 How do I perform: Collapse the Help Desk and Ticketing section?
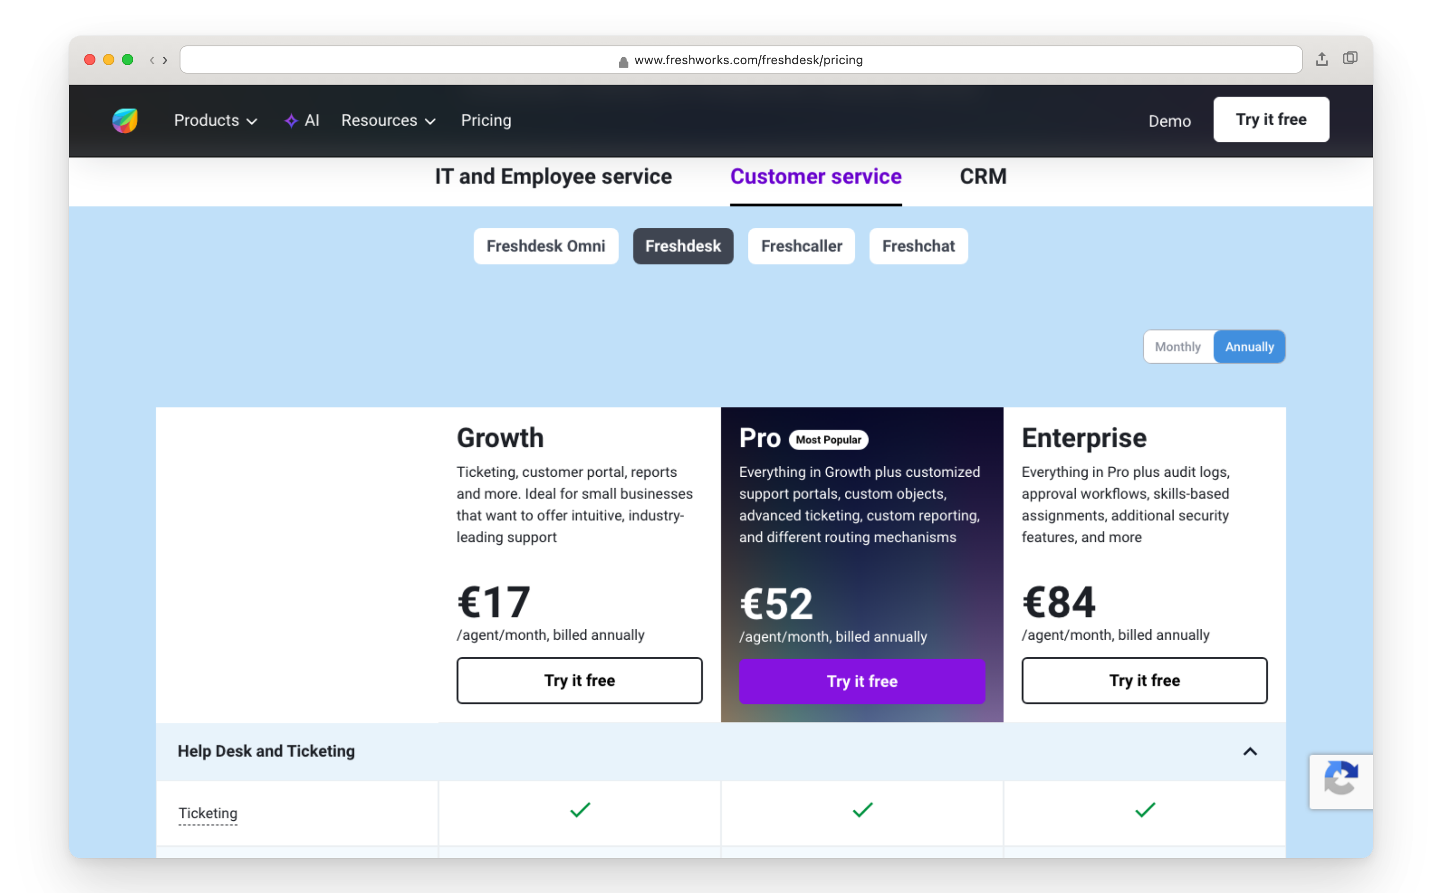pyautogui.click(x=1250, y=752)
